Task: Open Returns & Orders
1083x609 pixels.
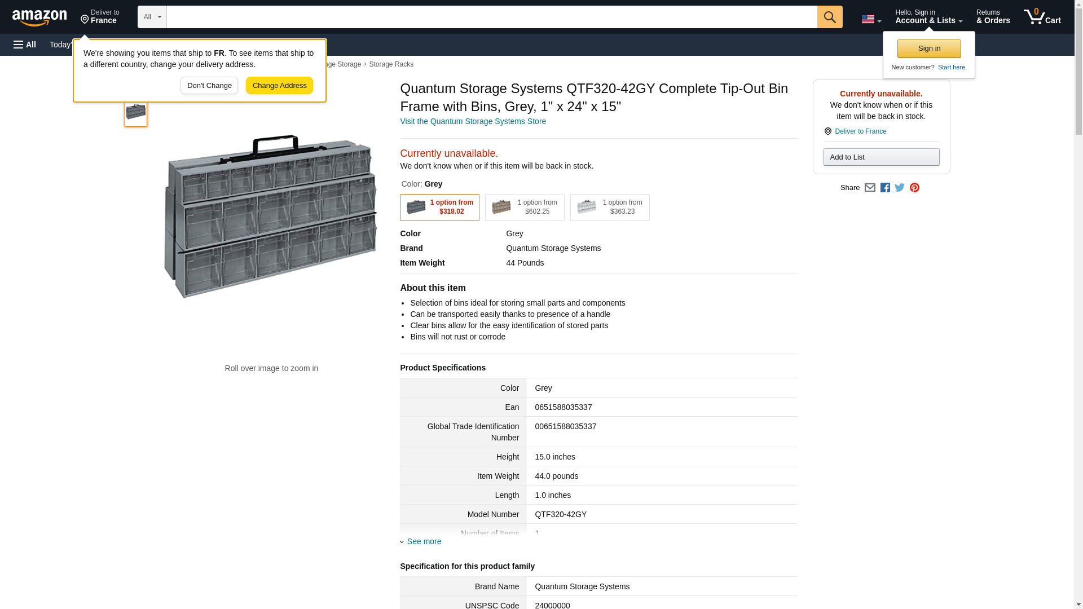Action: [x=993, y=17]
